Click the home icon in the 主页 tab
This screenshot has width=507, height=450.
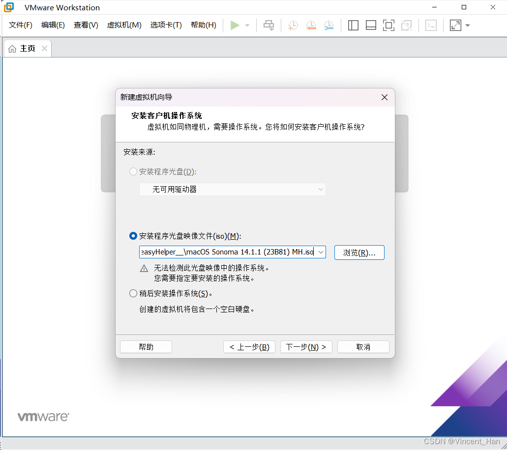(12, 49)
